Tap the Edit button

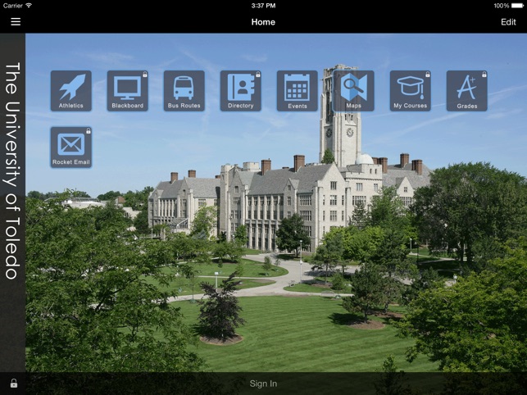[508, 22]
